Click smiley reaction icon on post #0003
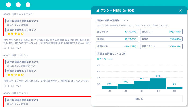Viewport: 188px width, 107px height. [5, 86]
